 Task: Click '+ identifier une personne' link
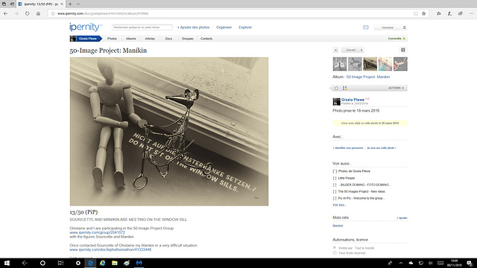coord(348,148)
